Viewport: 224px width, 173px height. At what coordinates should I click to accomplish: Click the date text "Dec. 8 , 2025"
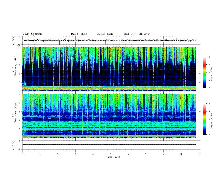pyautogui.click(x=79, y=34)
